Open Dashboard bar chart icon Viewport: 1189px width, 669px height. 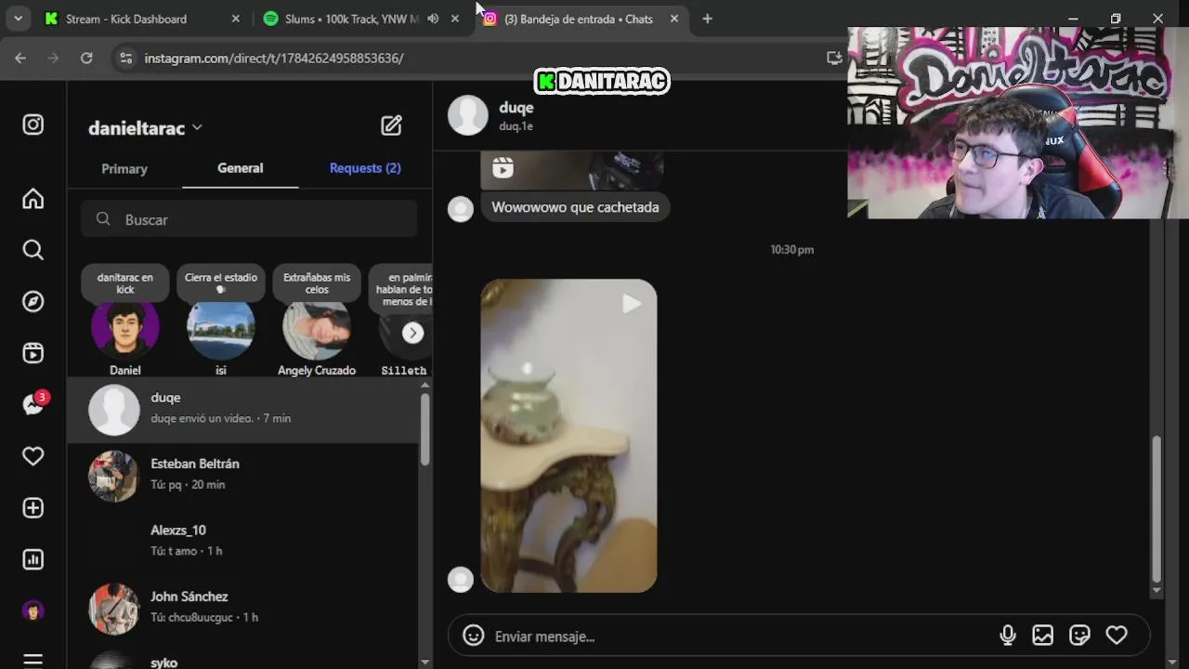(33, 559)
